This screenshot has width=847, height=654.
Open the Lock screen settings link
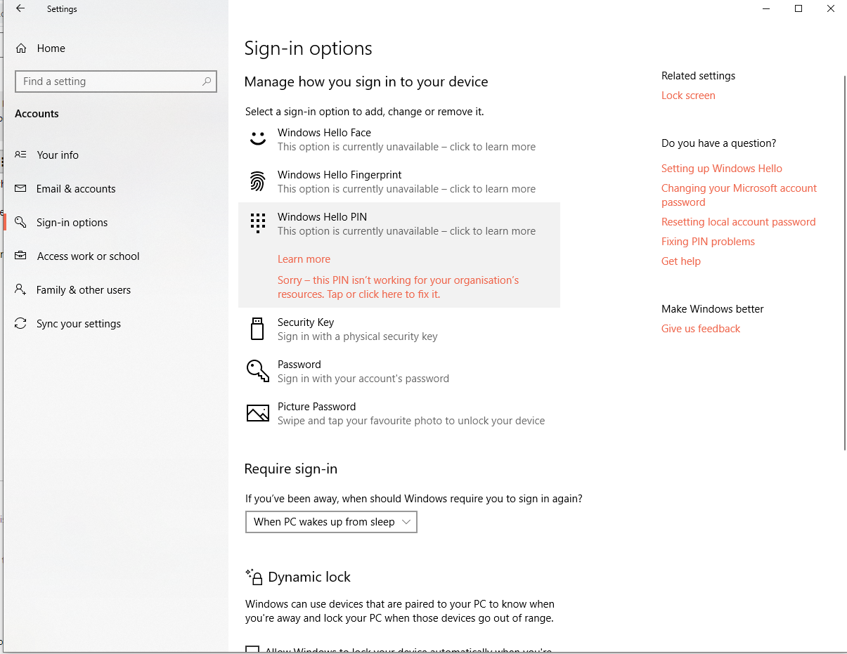pos(688,95)
